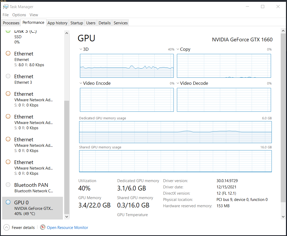Select the green circle icon next to Disk 3 SSD
The image size is (287, 236).
point(8,31)
